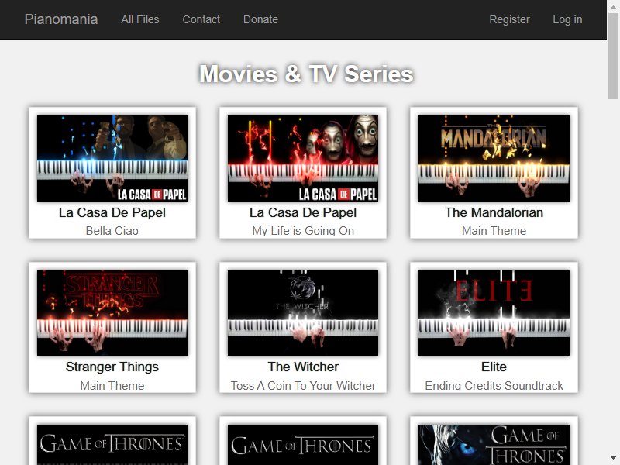Image resolution: width=620 pixels, height=465 pixels.
Task: Click the My Life is Going On subtitle
Action: (x=303, y=230)
